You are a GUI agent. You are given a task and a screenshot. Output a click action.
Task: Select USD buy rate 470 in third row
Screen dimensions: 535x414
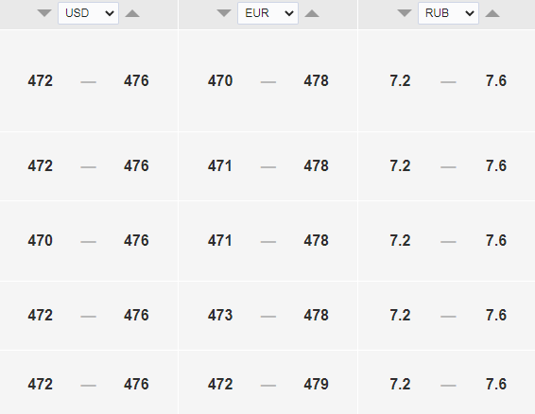pos(41,241)
